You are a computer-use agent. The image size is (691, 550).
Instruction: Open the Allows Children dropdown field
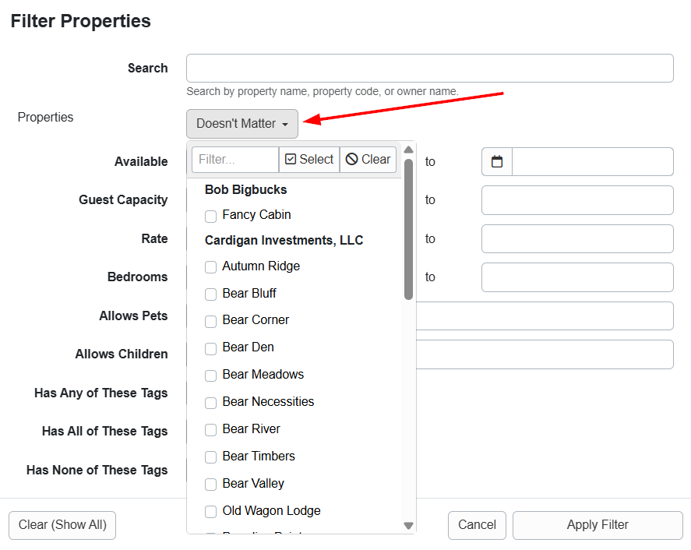tap(544, 354)
